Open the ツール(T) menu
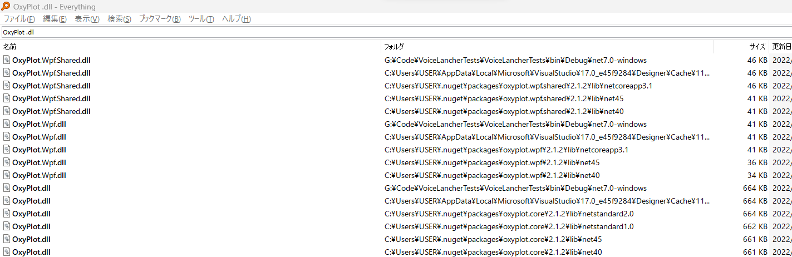The height and width of the screenshot is (257, 792). coord(201,19)
